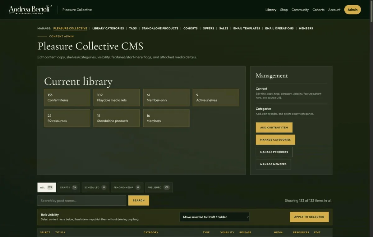The height and width of the screenshot is (237, 373).
Task: Focus the Search by post name field
Action: click(x=82, y=200)
